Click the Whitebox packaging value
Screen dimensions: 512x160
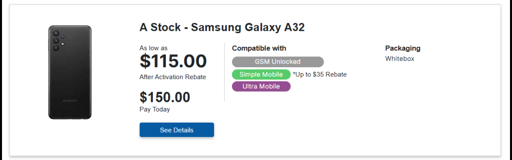click(x=400, y=59)
